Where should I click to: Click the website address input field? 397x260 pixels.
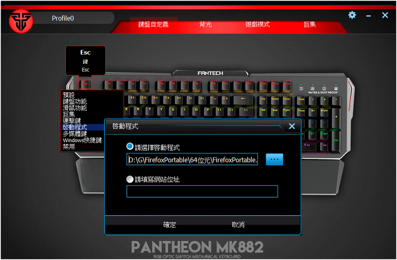pyautogui.click(x=202, y=191)
